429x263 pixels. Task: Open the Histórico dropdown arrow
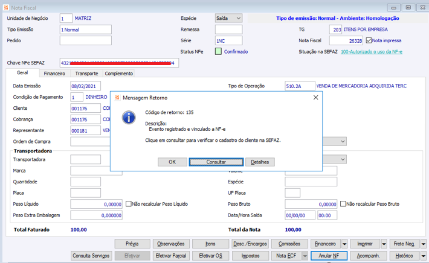[423, 256]
